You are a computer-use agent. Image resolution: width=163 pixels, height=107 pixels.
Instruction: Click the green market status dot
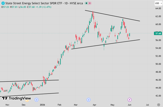coord(86,3)
